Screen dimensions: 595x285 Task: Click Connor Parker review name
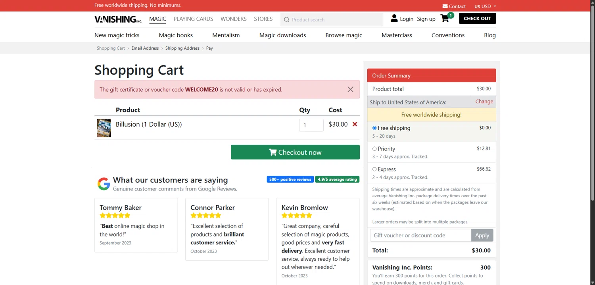click(213, 208)
